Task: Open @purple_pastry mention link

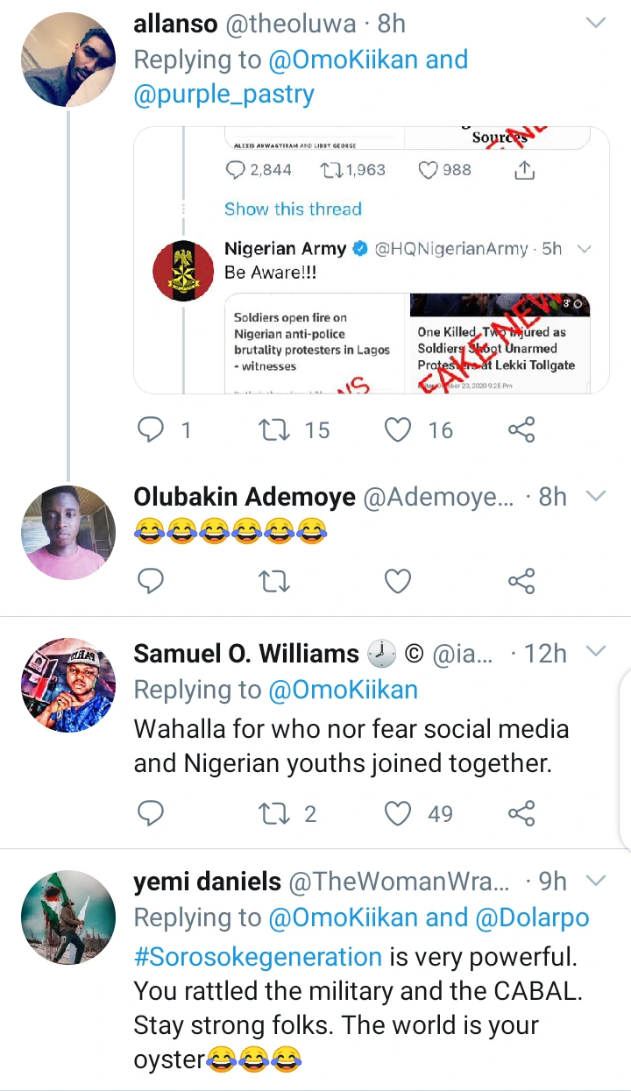Action: coord(223,95)
